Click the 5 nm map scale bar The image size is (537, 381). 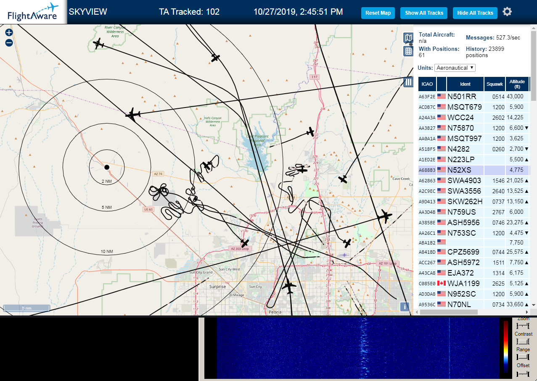click(x=26, y=308)
